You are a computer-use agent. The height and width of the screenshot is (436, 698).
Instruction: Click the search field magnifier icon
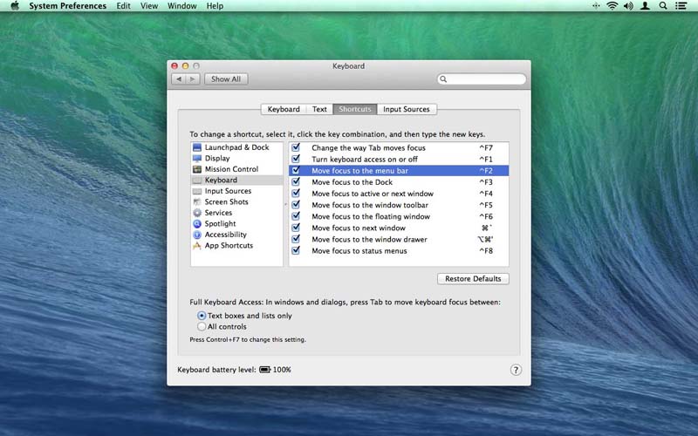tap(443, 79)
